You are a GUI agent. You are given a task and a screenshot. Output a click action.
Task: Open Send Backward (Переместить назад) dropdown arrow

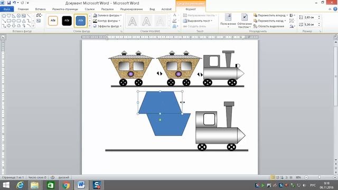(x=285, y=21)
